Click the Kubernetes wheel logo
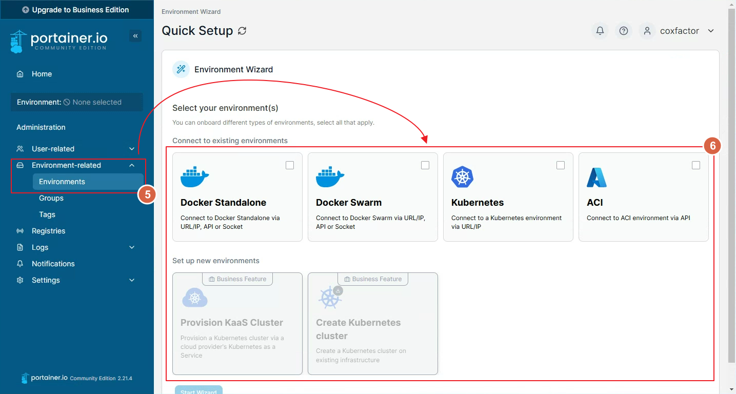Screen dimensions: 736x394 tap(462, 177)
